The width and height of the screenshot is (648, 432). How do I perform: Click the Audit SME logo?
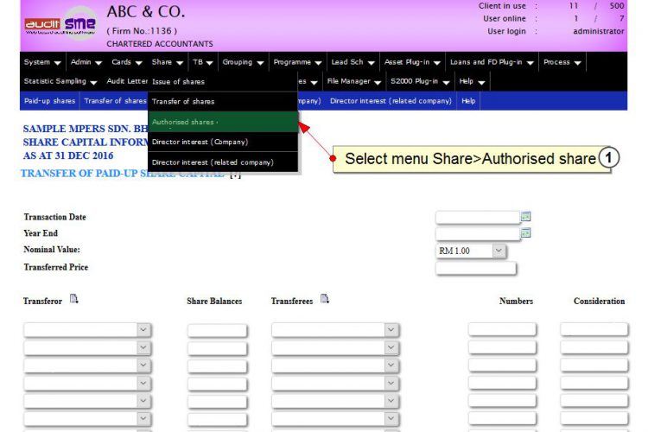coord(60,24)
